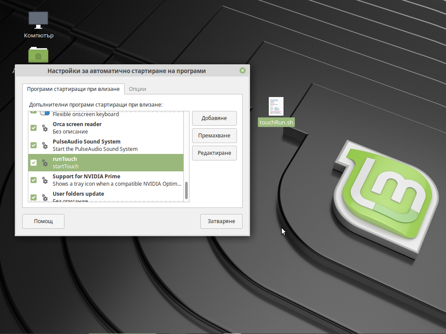Click the Помощ button
The width and height of the screenshot is (446, 334).
pyautogui.click(x=43, y=221)
